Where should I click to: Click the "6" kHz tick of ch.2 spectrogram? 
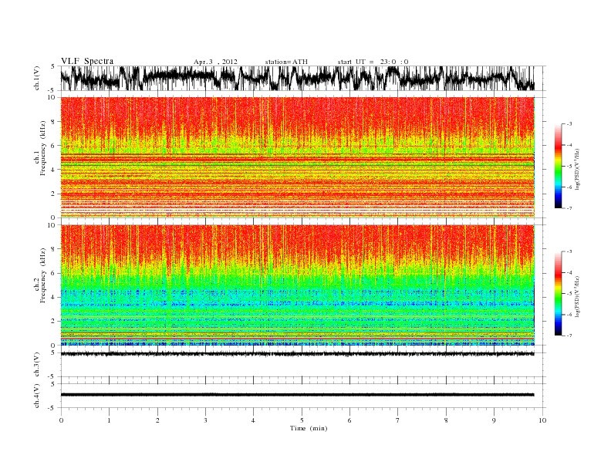[53, 273]
